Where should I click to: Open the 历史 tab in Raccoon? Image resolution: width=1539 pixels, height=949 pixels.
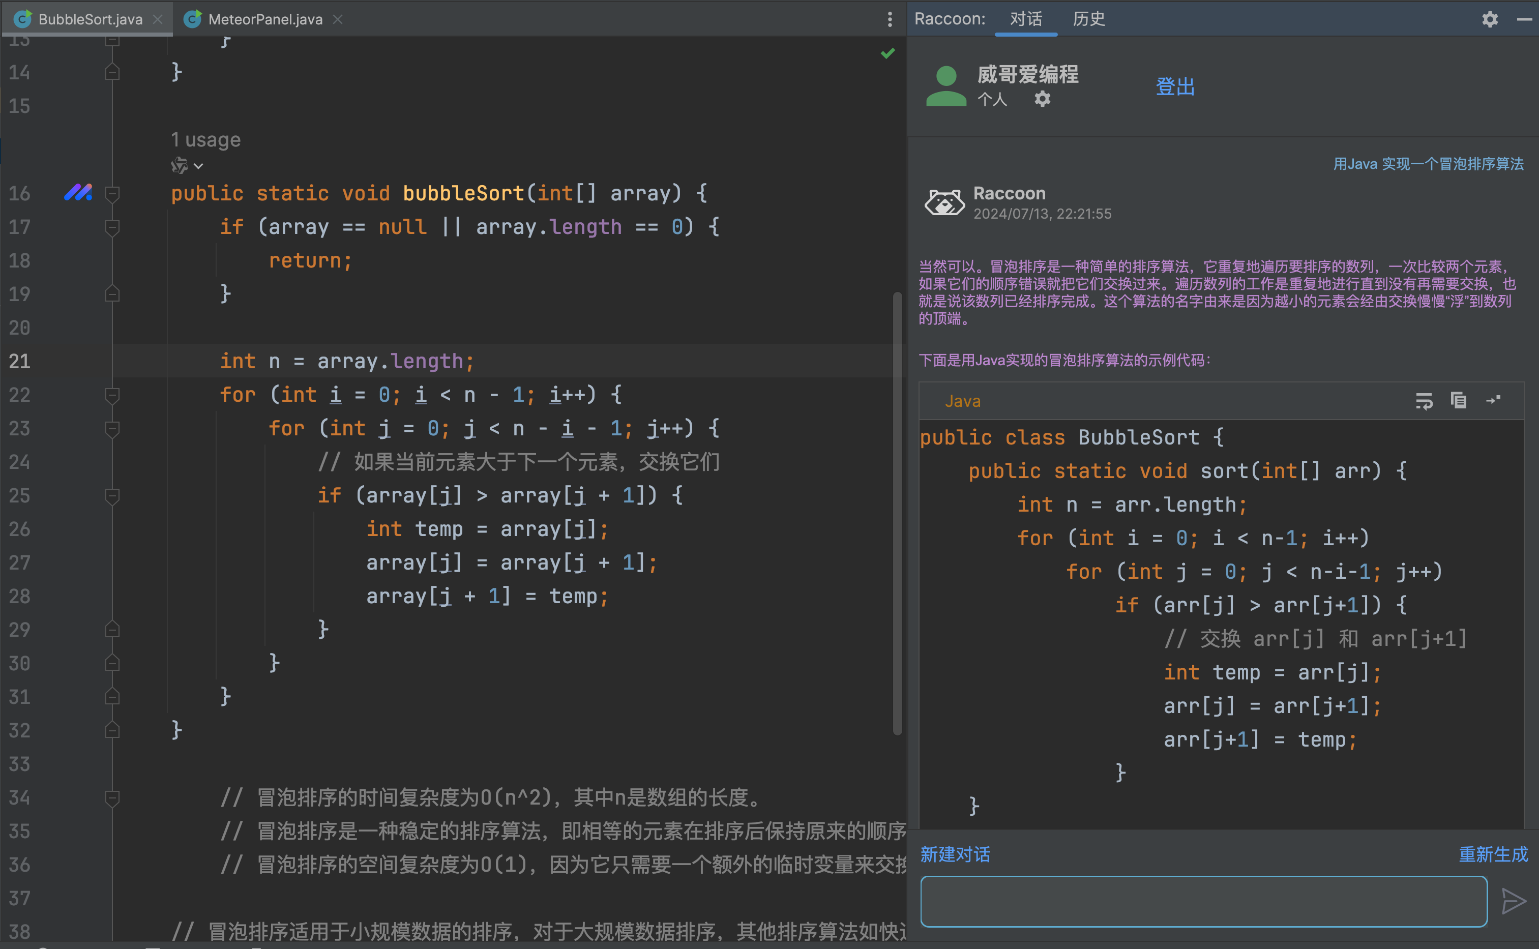[1088, 19]
